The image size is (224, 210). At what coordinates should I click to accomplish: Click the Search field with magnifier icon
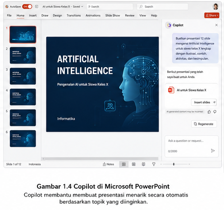point(162,7)
